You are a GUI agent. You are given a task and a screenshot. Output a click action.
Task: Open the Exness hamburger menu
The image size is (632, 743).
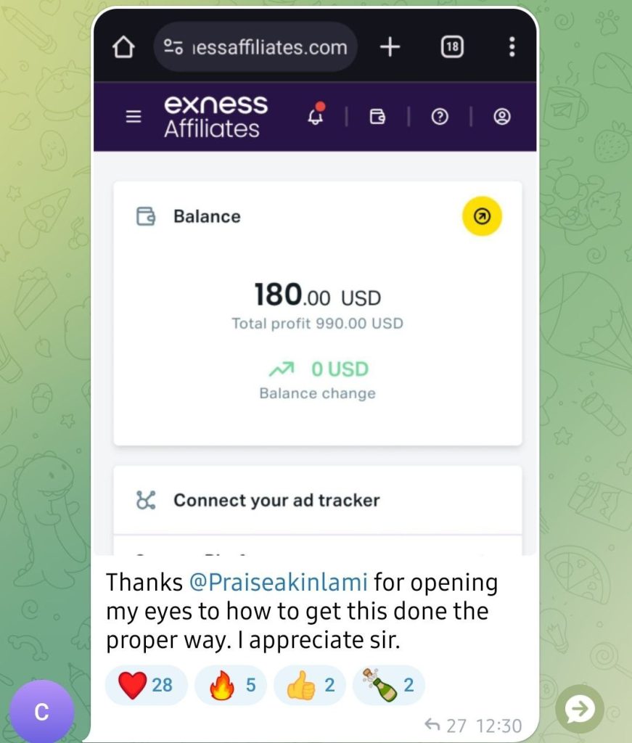[x=134, y=117]
